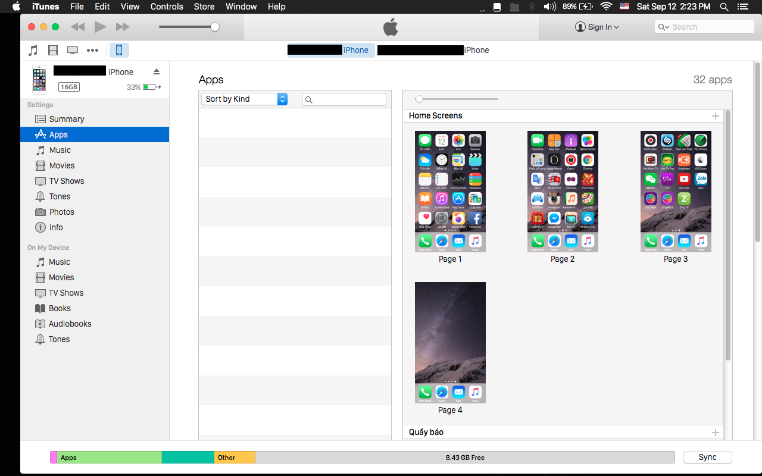Click the apps list search field
Viewport: 762px width, 476px height.
(344, 99)
